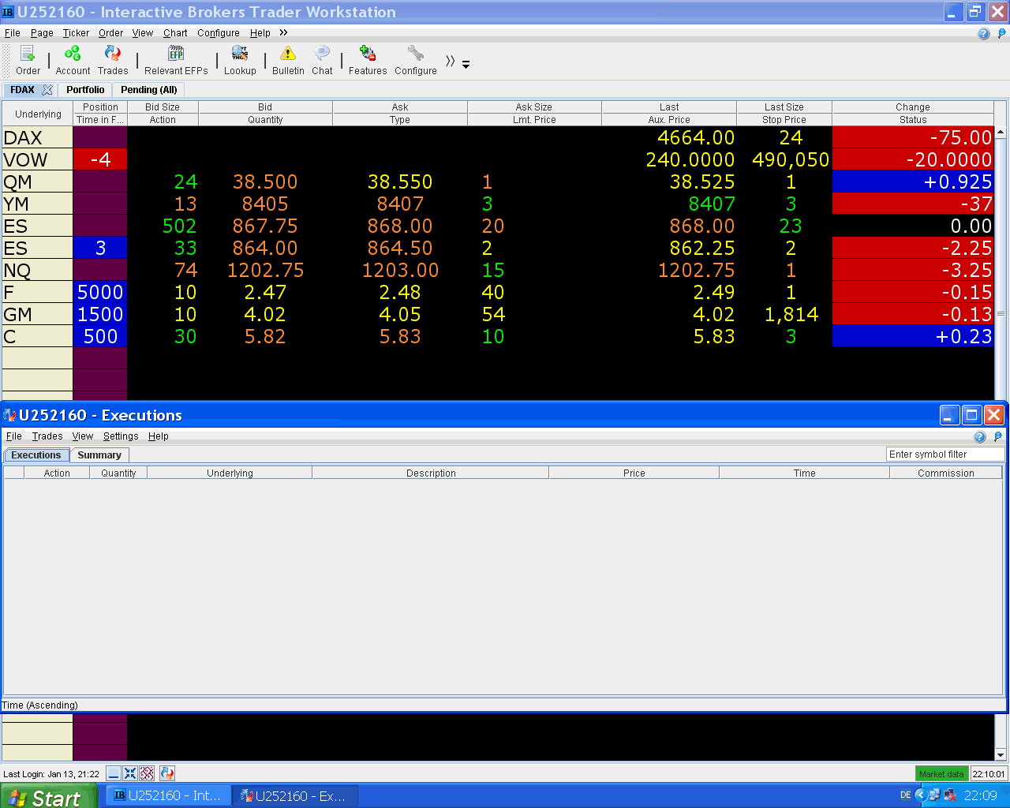The width and height of the screenshot is (1010, 808).
Task: Click the 1203.00 ask price
Action: [400, 270]
